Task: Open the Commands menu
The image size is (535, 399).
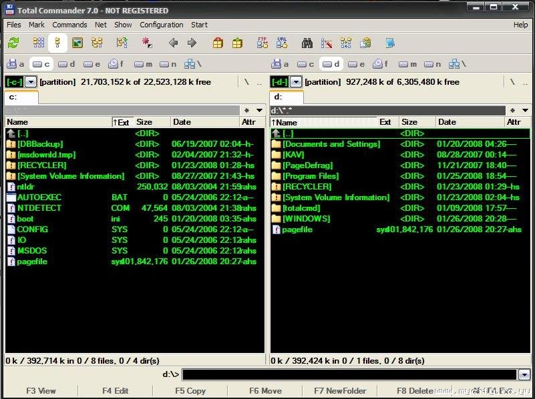Action: [x=69, y=25]
